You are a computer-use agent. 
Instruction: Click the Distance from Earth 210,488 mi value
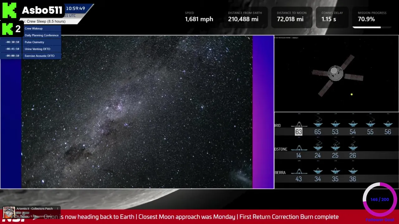point(243,19)
